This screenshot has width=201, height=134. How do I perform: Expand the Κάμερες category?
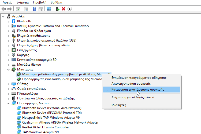[x=9, y=55]
